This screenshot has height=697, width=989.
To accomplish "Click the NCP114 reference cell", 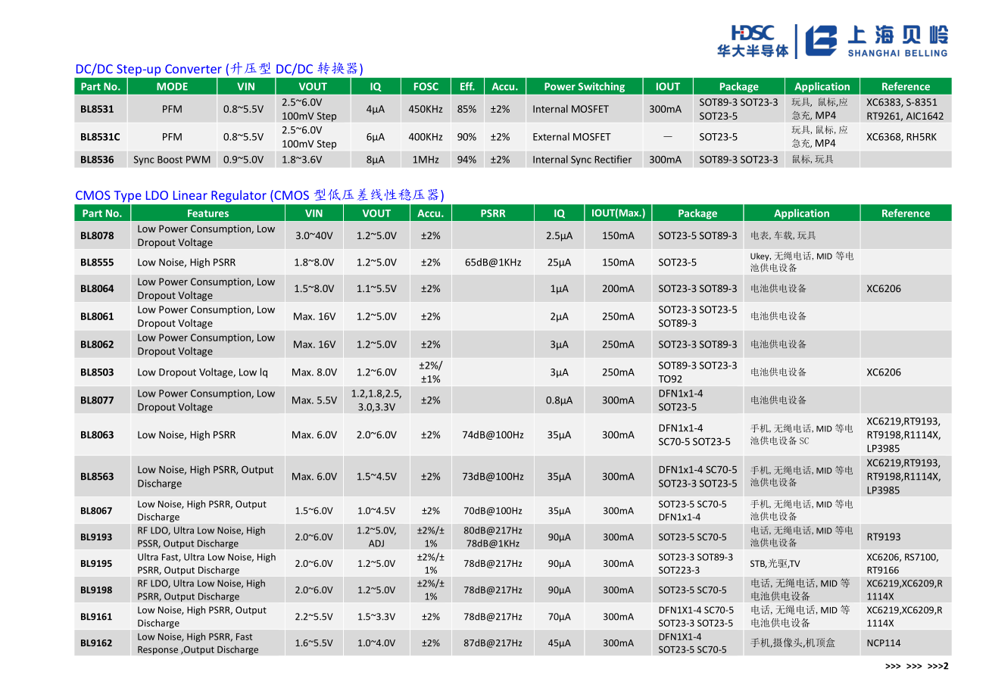I will (x=883, y=643).
